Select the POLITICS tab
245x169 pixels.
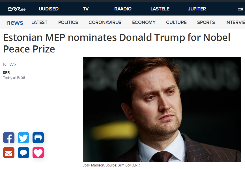coord(68,23)
